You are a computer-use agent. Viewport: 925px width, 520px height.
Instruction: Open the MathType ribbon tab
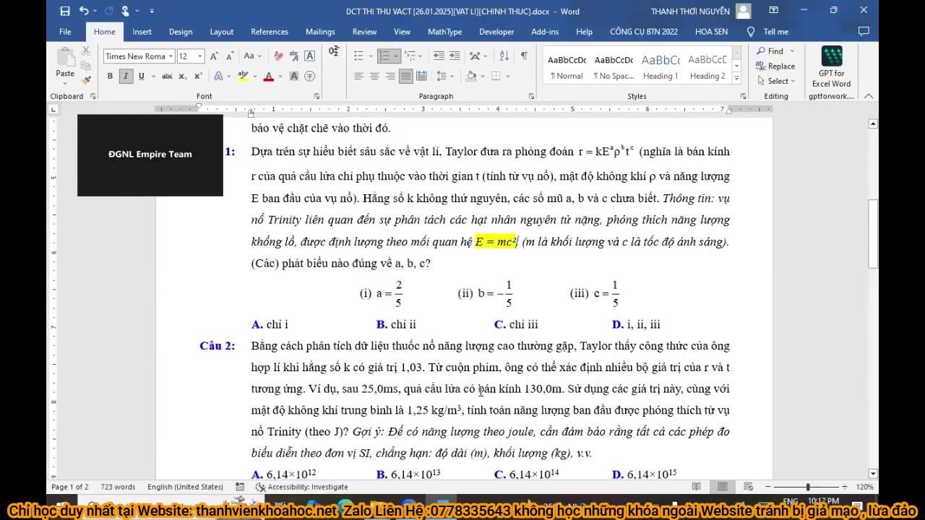pos(444,32)
